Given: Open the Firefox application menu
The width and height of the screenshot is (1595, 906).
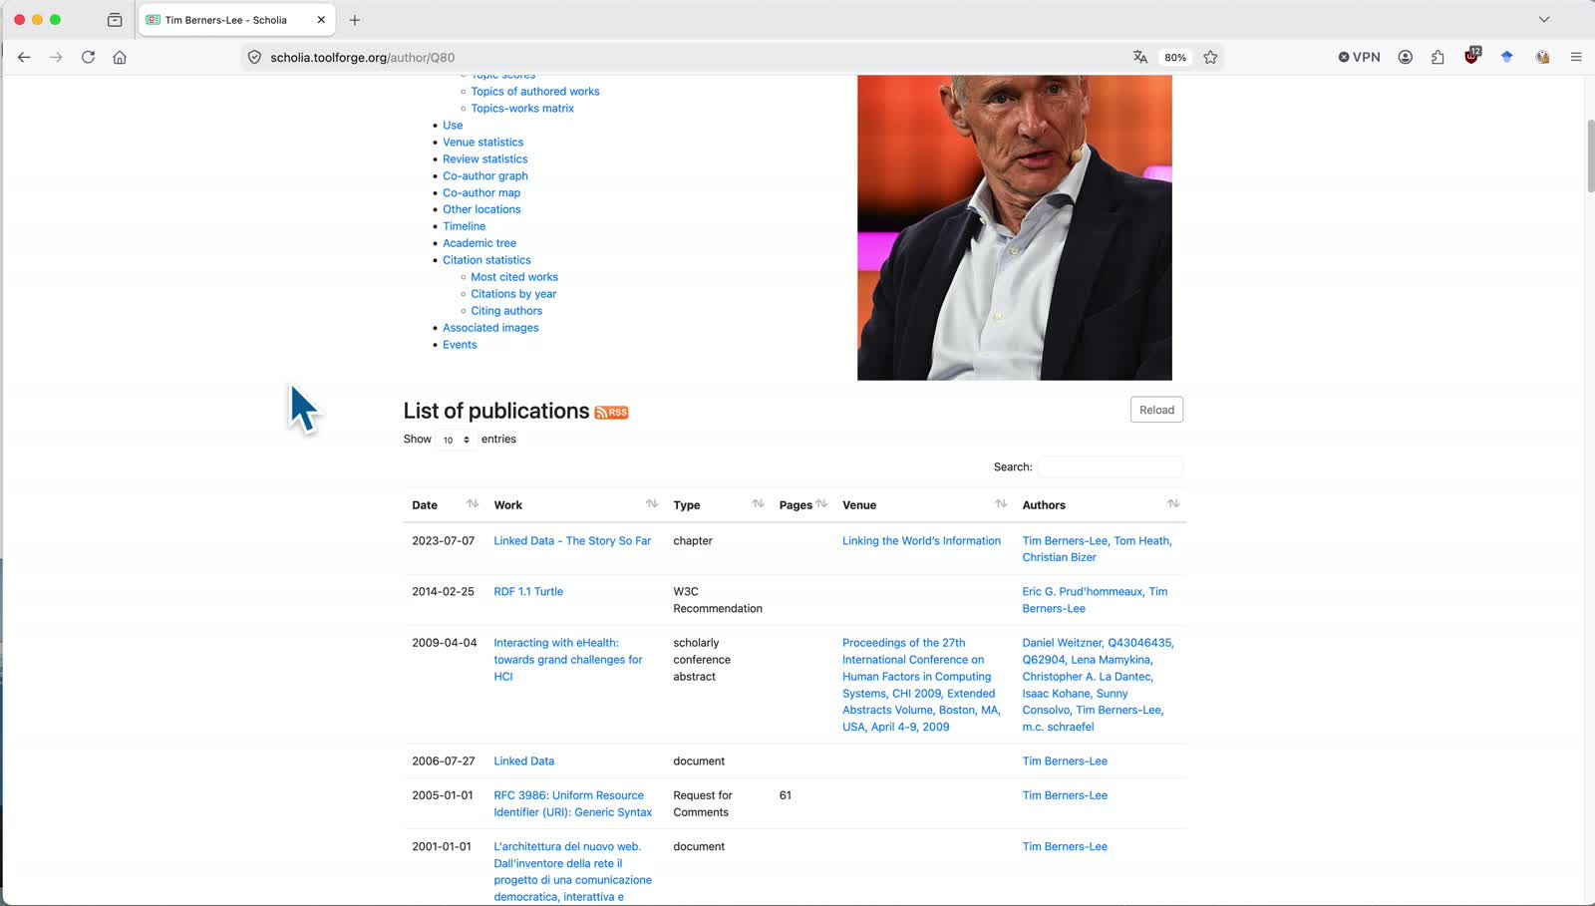Looking at the screenshot, I should (1576, 57).
